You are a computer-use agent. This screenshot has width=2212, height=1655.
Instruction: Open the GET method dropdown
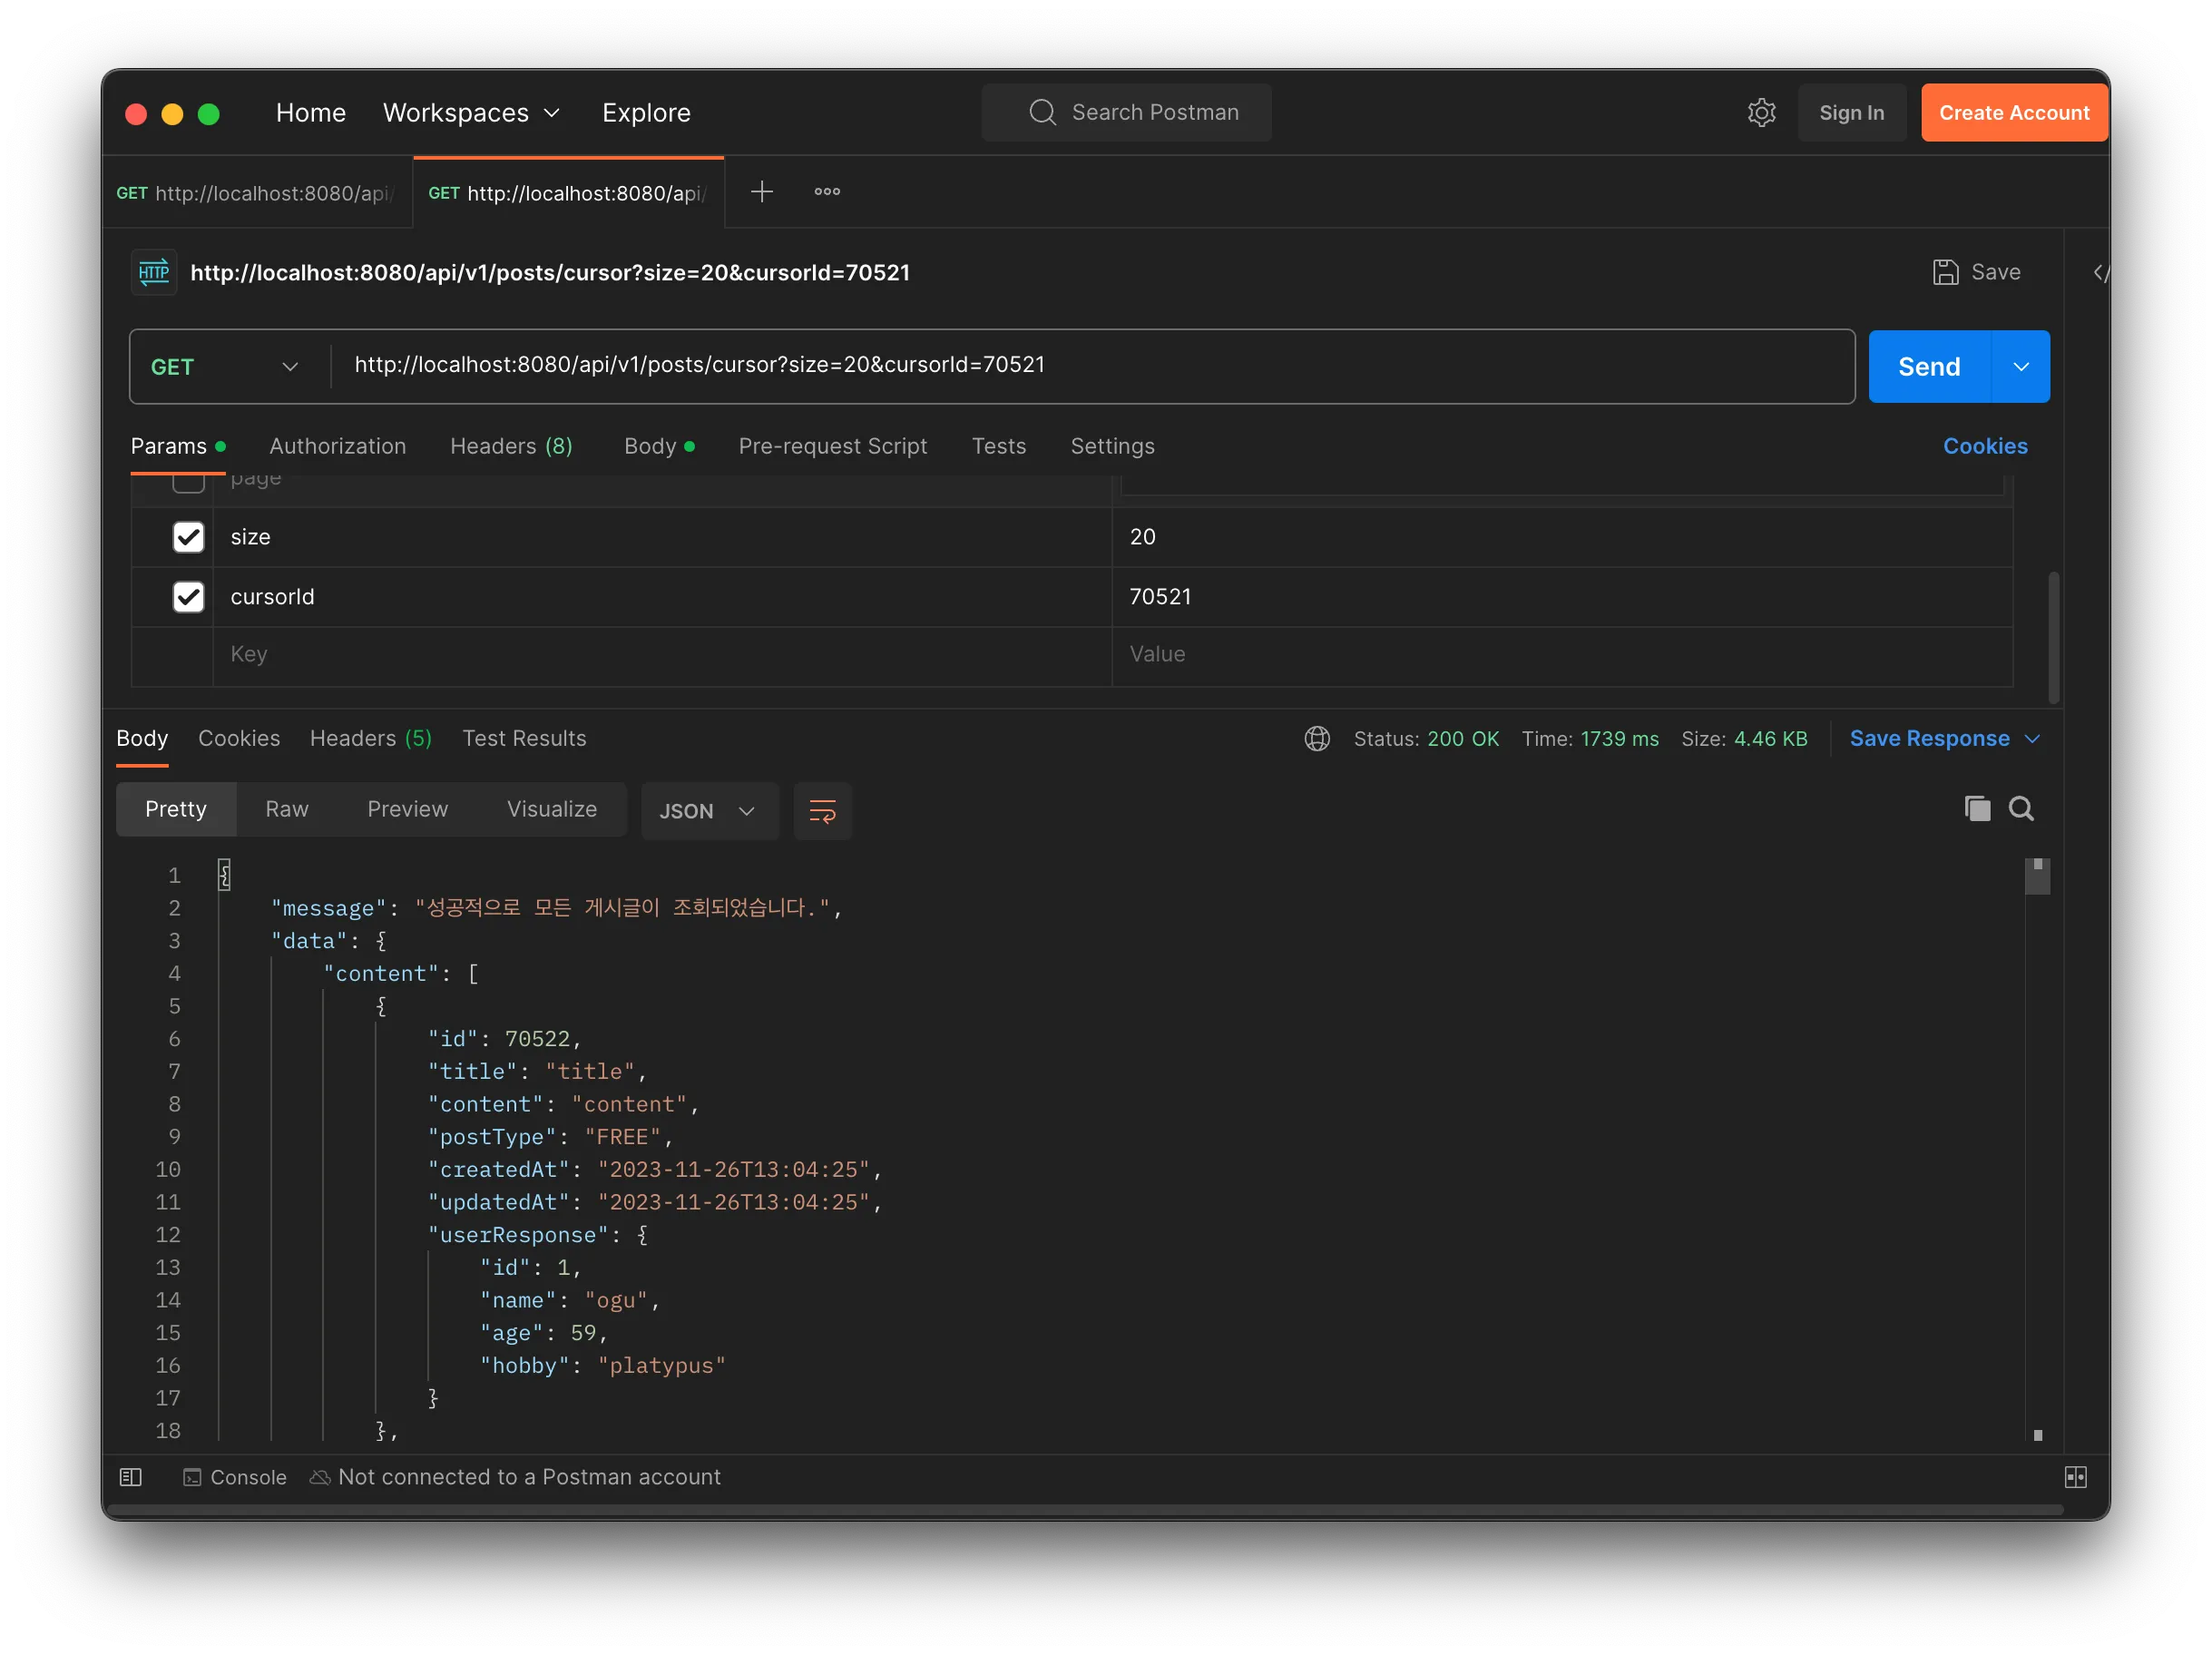point(225,367)
